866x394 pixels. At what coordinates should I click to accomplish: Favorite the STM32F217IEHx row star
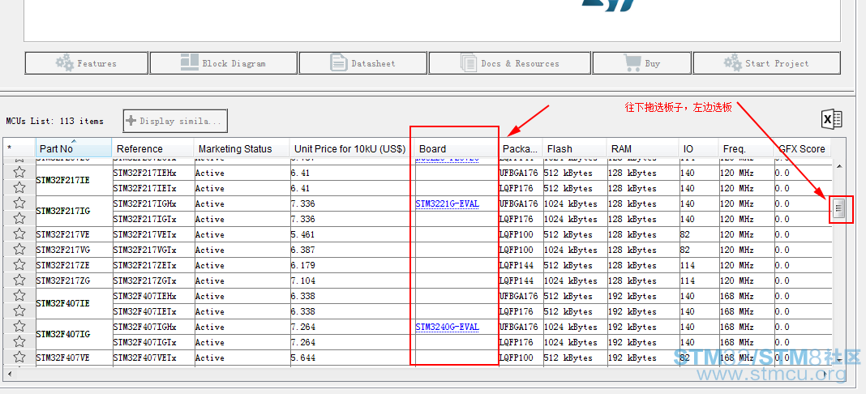tap(19, 173)
